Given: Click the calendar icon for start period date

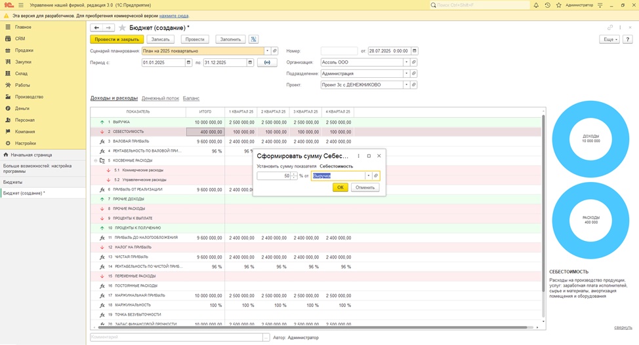Looking at the screenshot, I should click(187, 63).
